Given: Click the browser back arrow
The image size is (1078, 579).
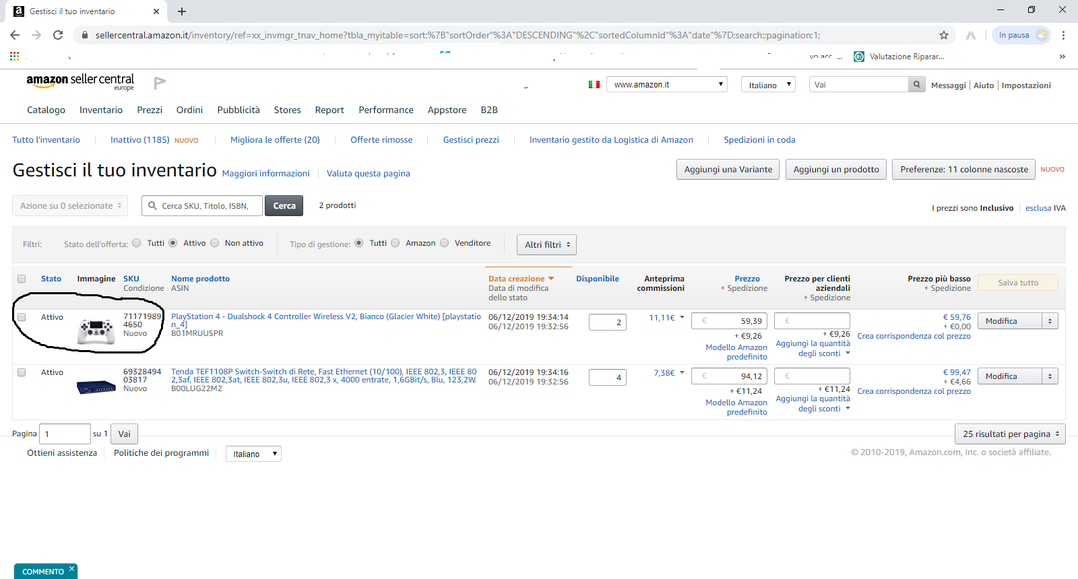Looking at the screenshot, I should (15, 35).
